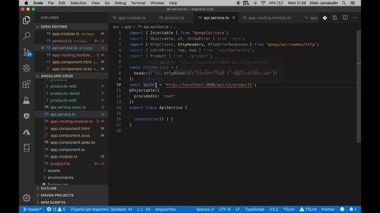The width and height of the screenshot is (380, 213).
Task: Click the TSLint warning status item
Action: [x=308, y=209]
